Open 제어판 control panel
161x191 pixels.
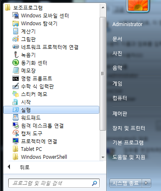coord(120,114)
